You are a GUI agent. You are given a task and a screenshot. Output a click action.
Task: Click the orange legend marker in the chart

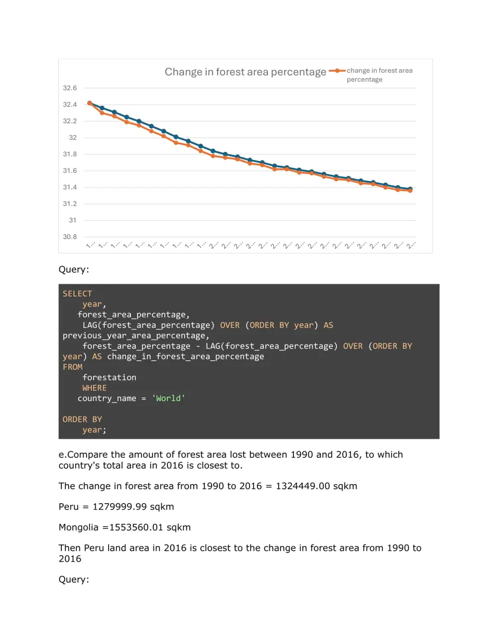coord(337,71)
